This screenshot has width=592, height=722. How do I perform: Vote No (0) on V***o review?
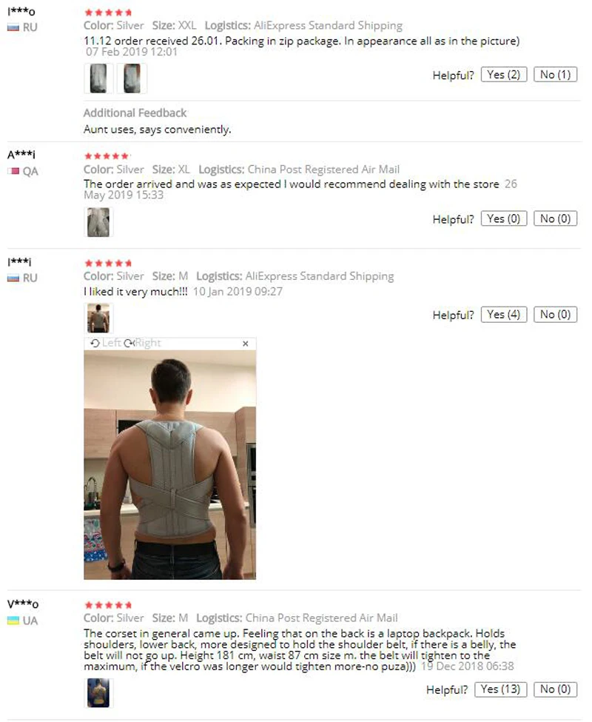[x=555, y=689]
